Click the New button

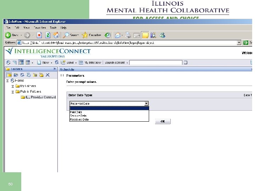coord(43,63)
